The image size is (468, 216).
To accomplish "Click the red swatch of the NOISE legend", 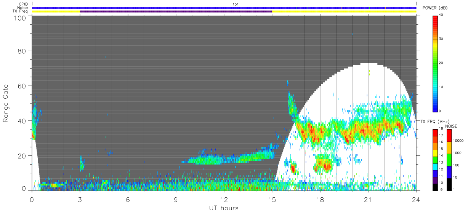I will (x=449, y=136).
